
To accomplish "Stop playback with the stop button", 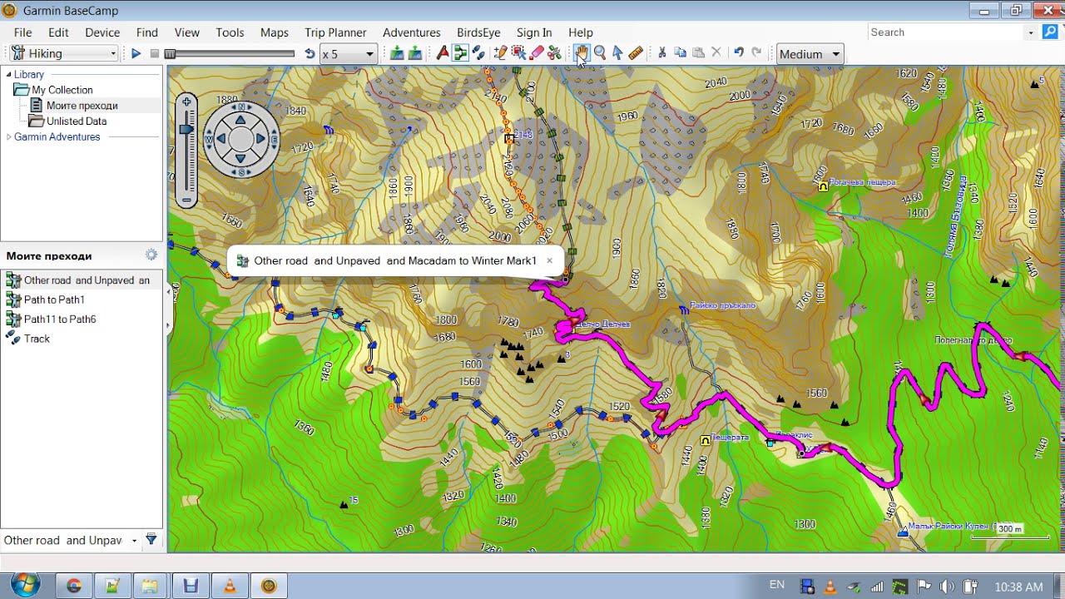I will [155, 54].
